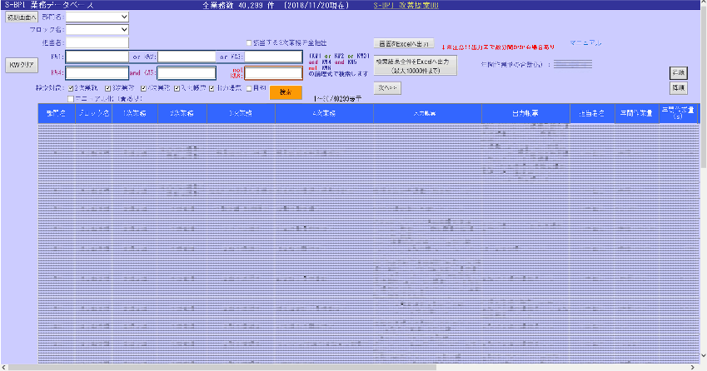Image resolution: width=707 pixels, height=371 pixels.
Task: Click the vertical scrollbar thumb
Action: 703,86
